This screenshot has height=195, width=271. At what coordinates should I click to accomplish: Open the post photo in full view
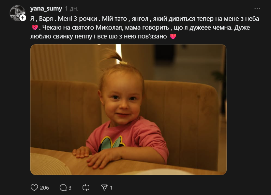point(128,109)
